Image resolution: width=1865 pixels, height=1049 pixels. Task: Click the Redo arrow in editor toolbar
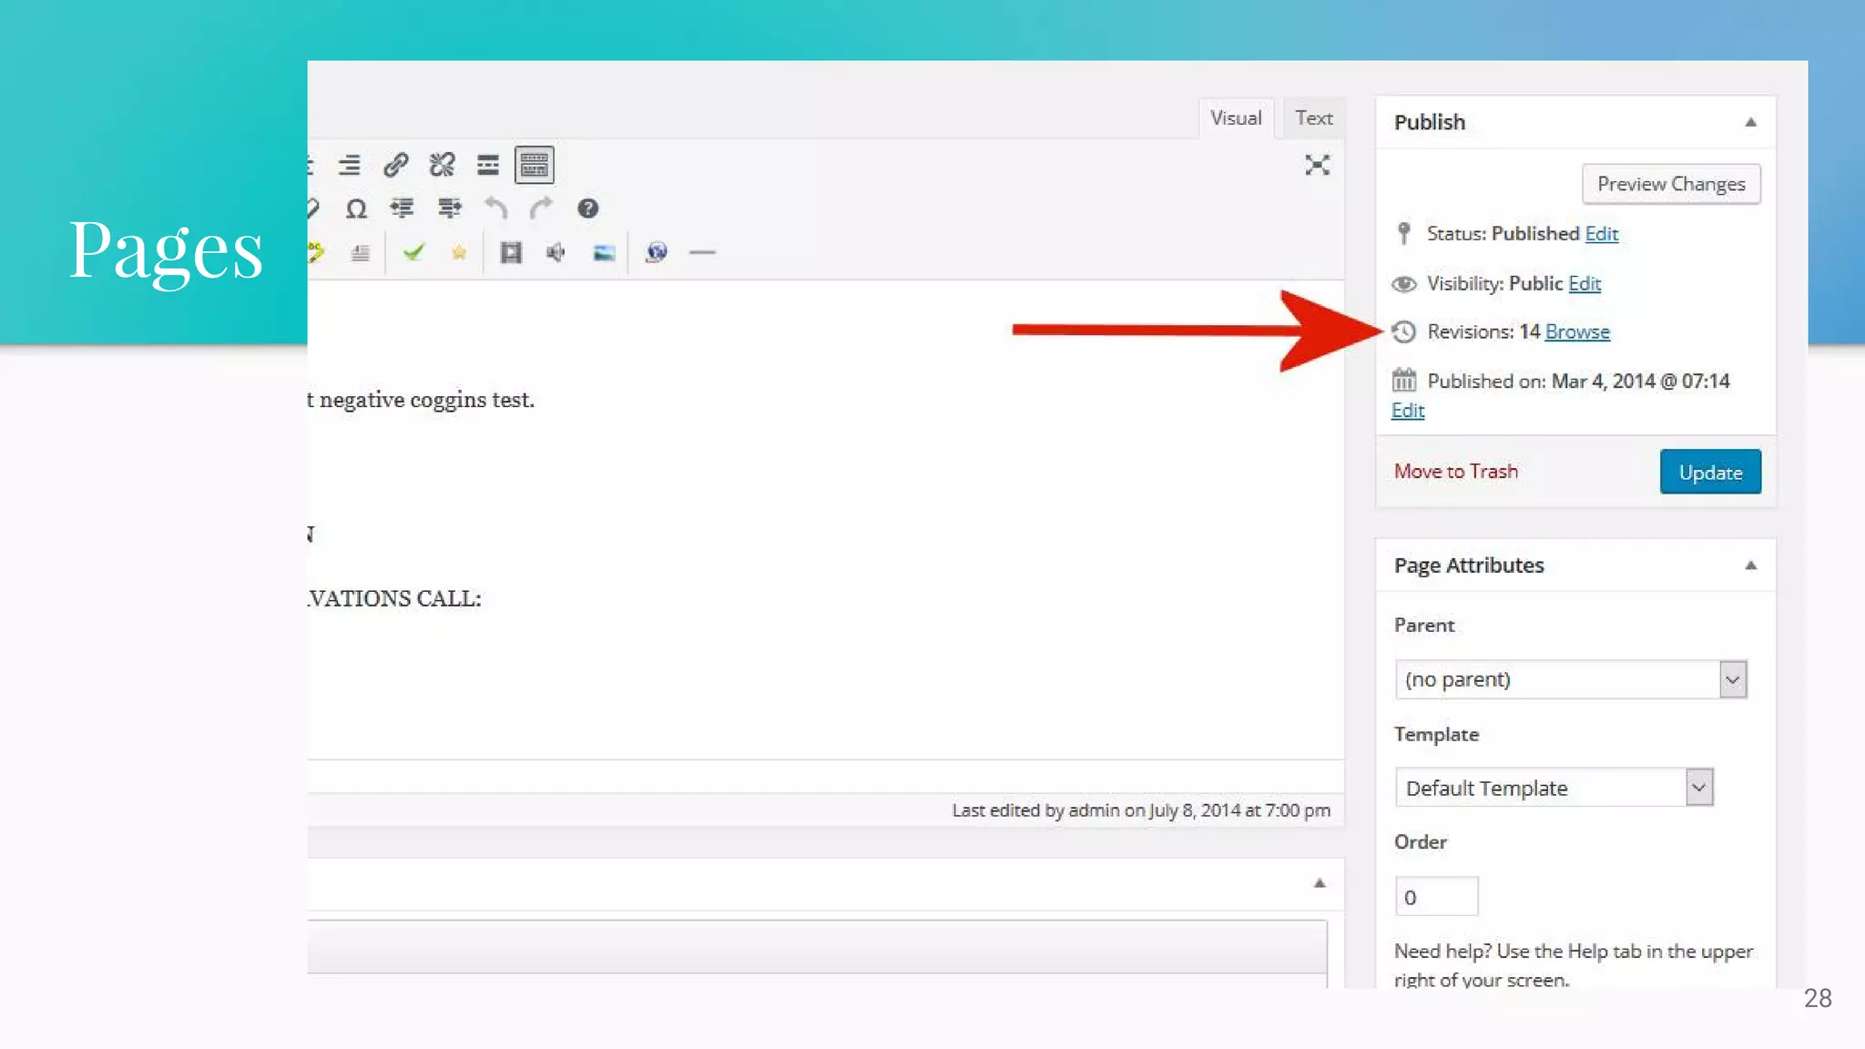542,209
